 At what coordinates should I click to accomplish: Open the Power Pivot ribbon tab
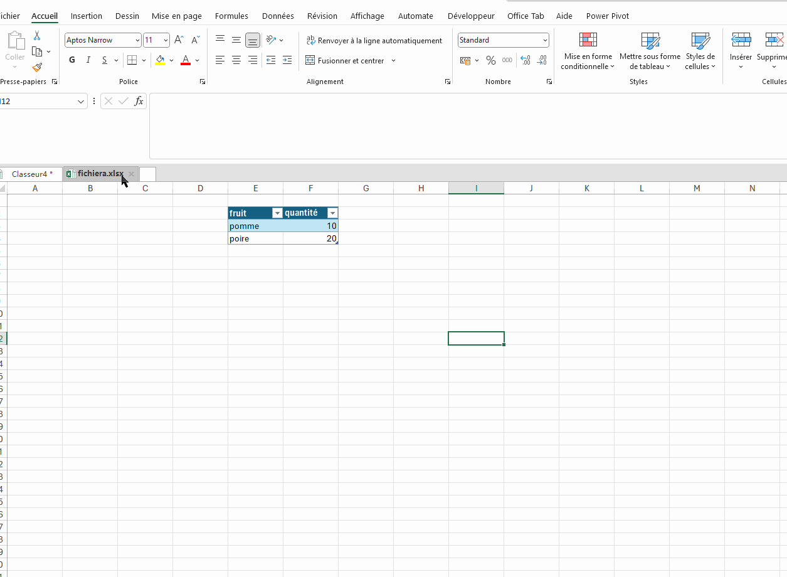coord(608,16)
